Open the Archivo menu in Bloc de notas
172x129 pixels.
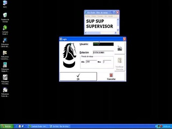pos(88,16)
